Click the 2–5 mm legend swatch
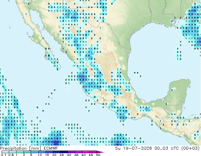This screenshot has width=201, height=156. click(27, 152)
